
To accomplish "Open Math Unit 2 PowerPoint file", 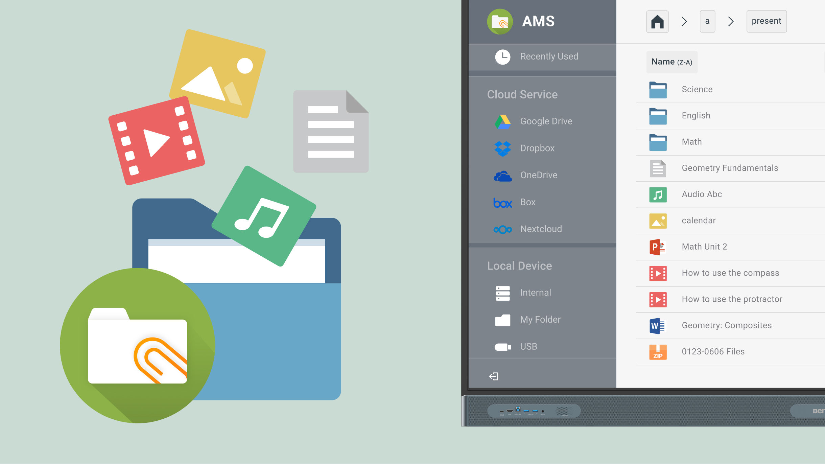I will tap(704, 247).
